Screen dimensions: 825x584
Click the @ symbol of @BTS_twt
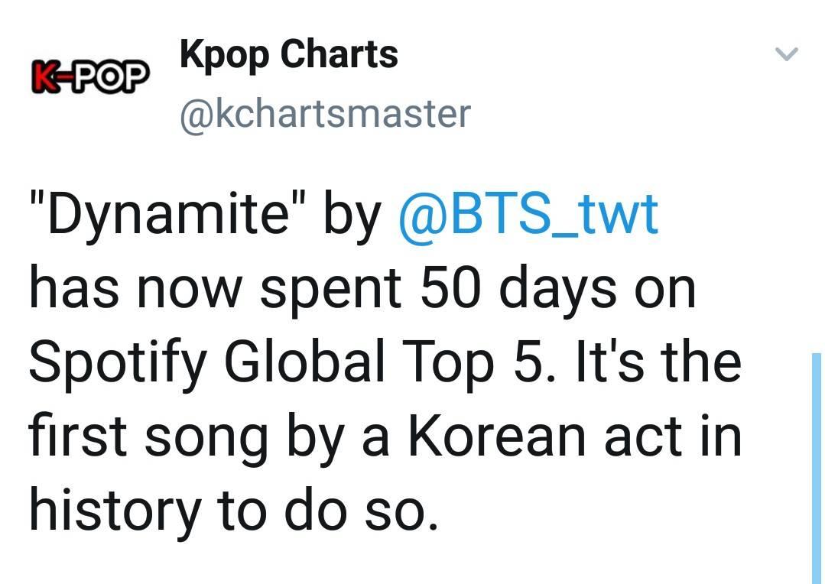click(x=422, y=214)
